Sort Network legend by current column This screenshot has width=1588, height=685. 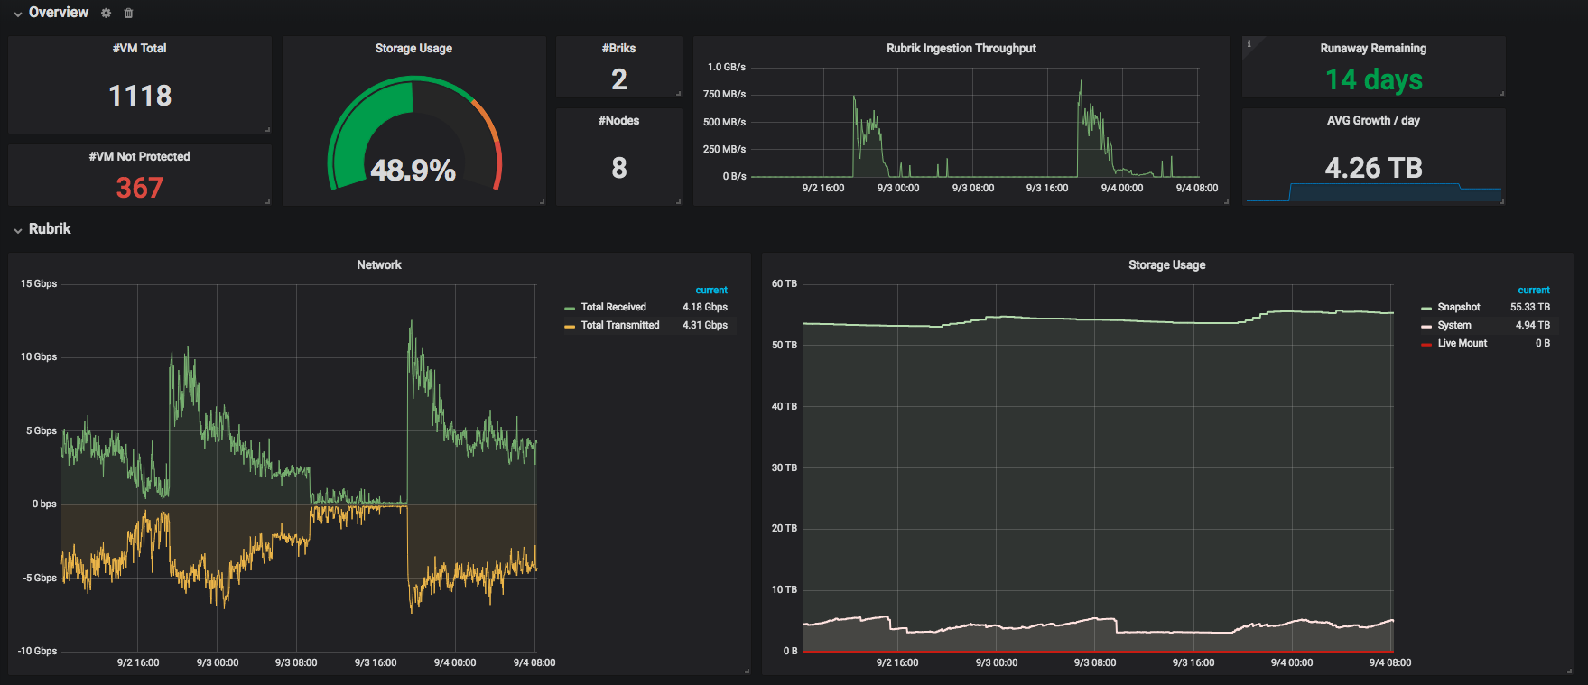(x=711, y=290)
